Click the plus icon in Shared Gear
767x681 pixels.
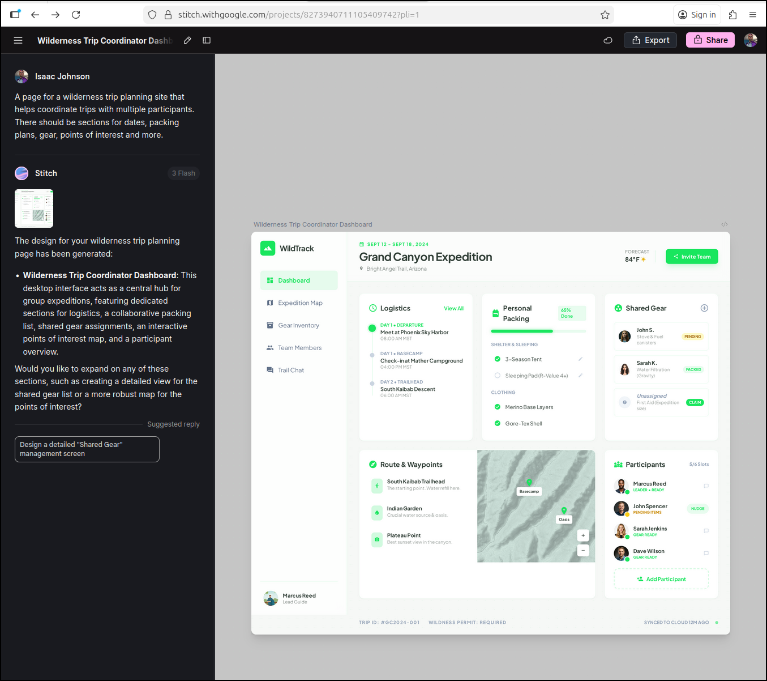(x=704, y=308)
